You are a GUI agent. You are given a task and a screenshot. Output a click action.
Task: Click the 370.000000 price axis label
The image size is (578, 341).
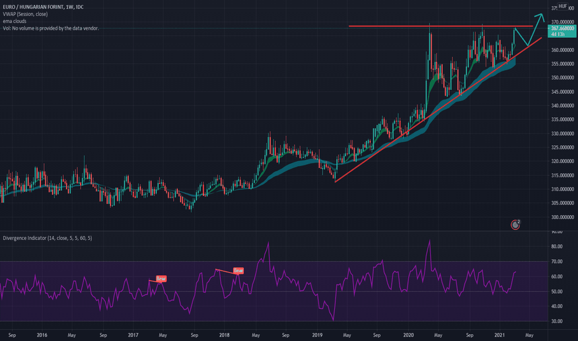click(x=562, y=22)
